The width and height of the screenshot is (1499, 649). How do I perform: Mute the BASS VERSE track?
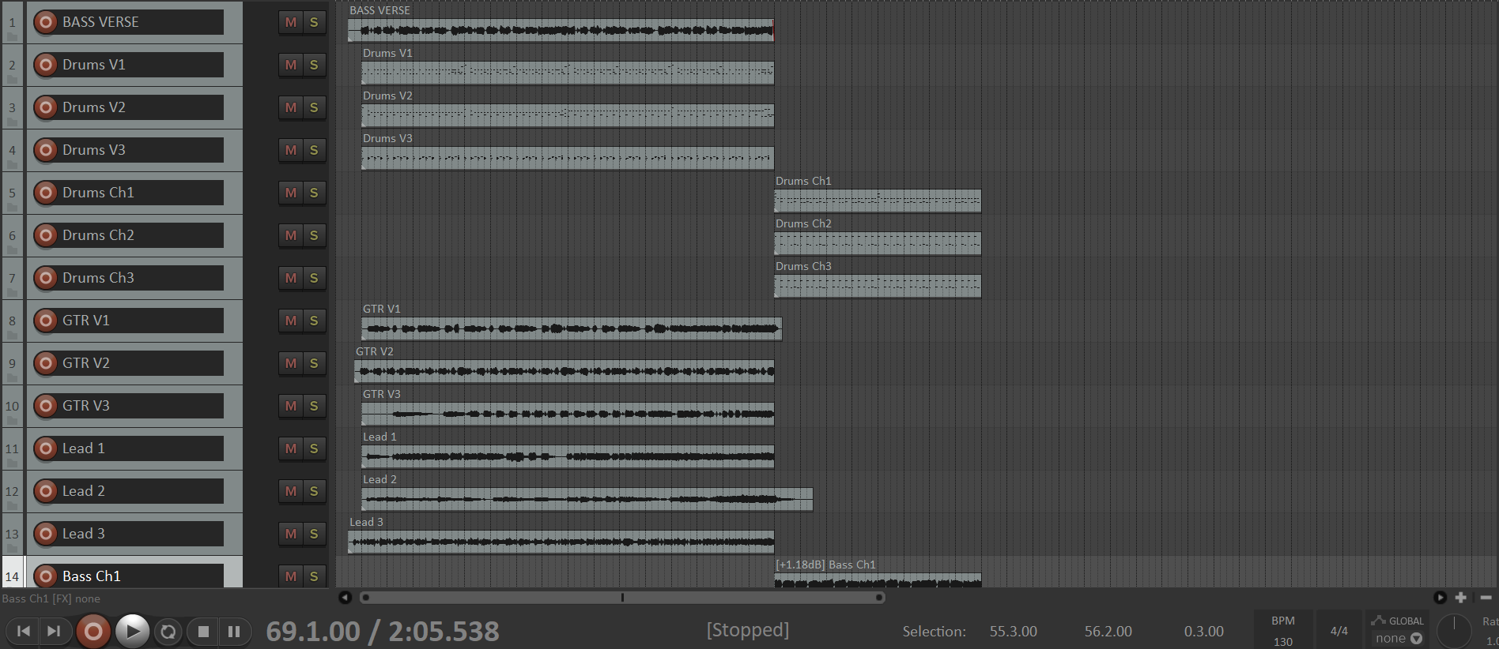(x=291, y=22)
